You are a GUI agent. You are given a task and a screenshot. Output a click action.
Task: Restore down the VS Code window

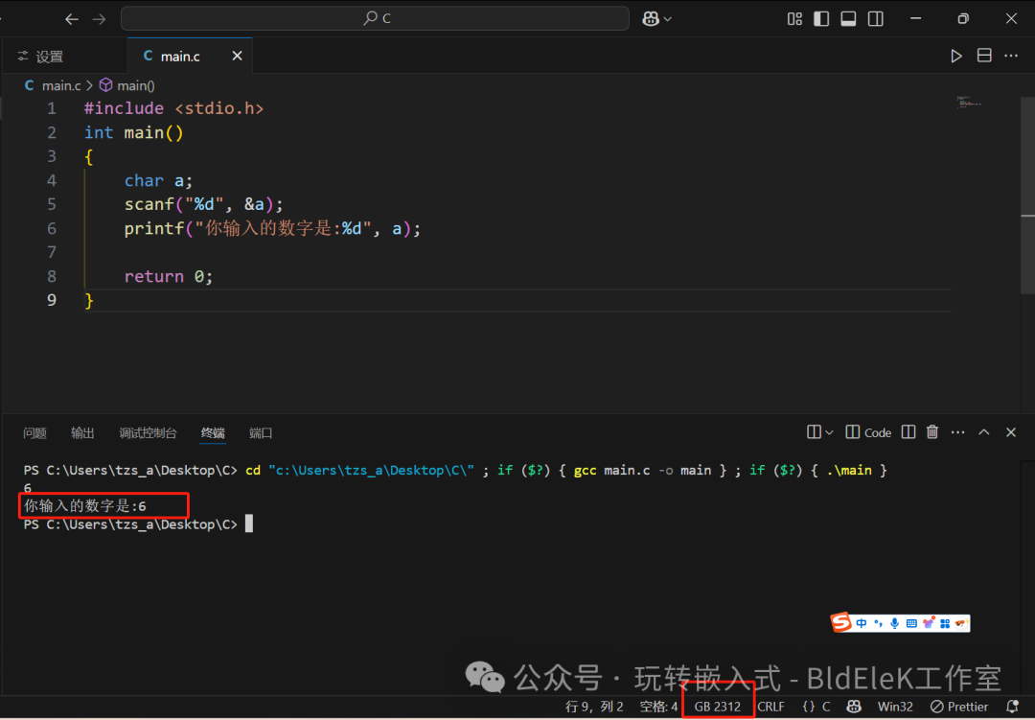point(963,18)
